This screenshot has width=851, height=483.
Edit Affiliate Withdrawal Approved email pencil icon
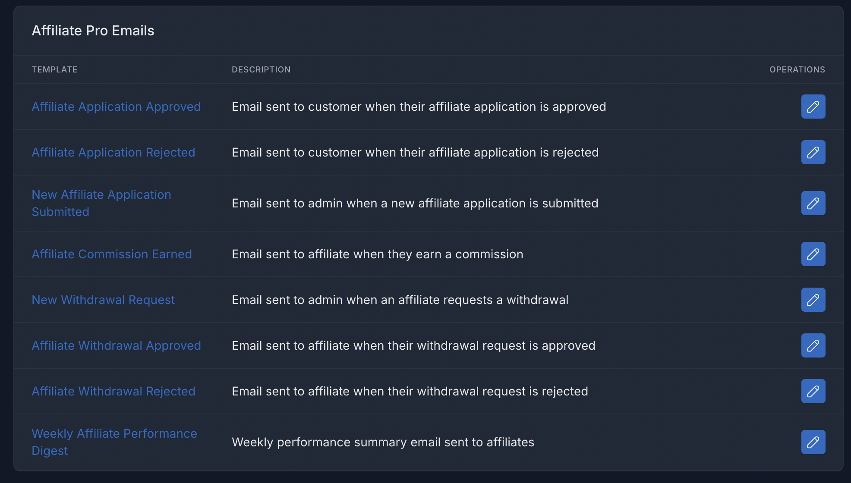(813, 345)
